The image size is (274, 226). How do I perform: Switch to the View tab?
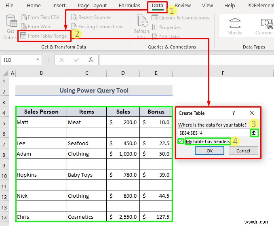(x=207, y=5)
